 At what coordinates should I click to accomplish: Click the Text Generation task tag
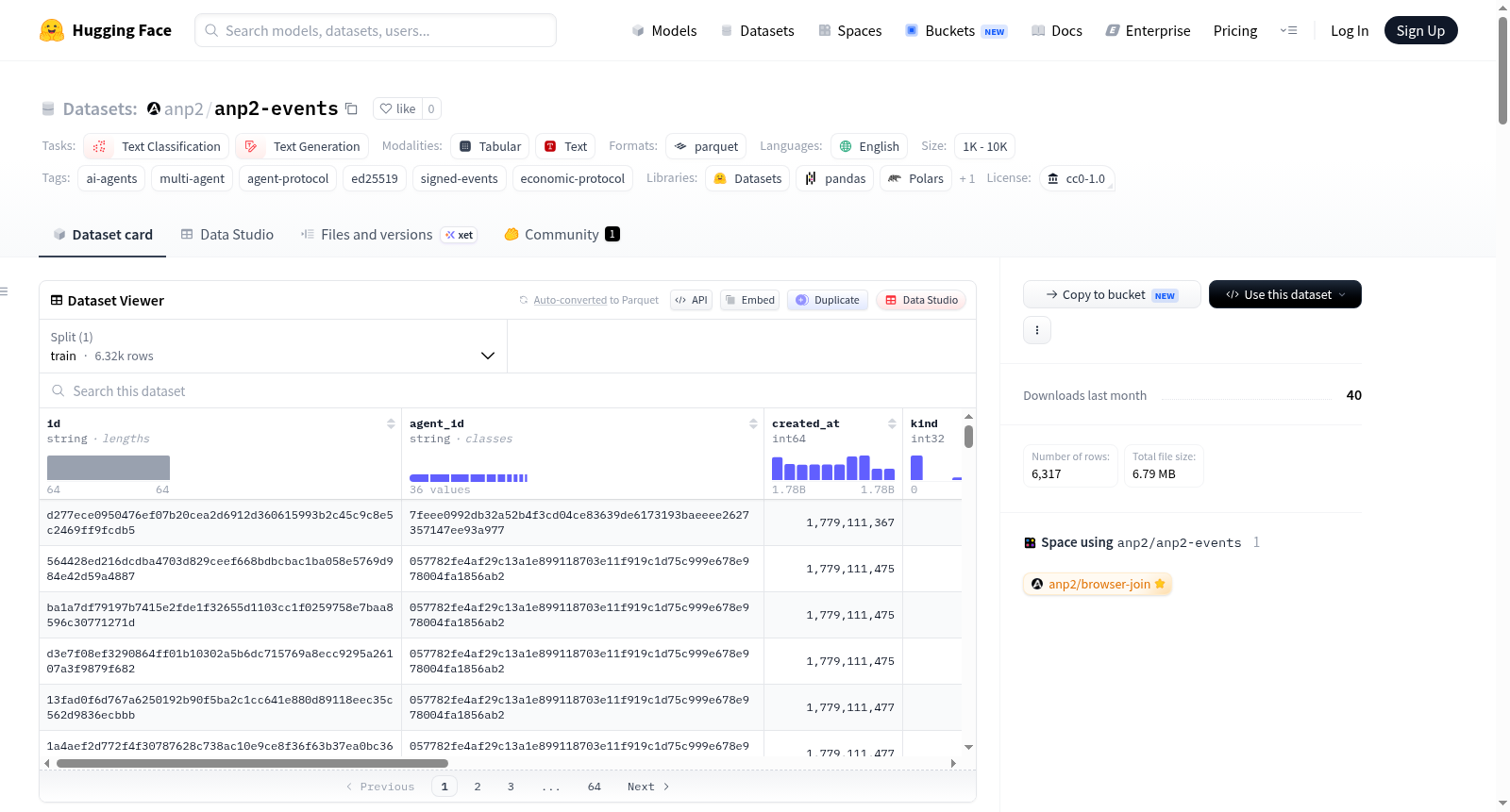click(302, 146)
